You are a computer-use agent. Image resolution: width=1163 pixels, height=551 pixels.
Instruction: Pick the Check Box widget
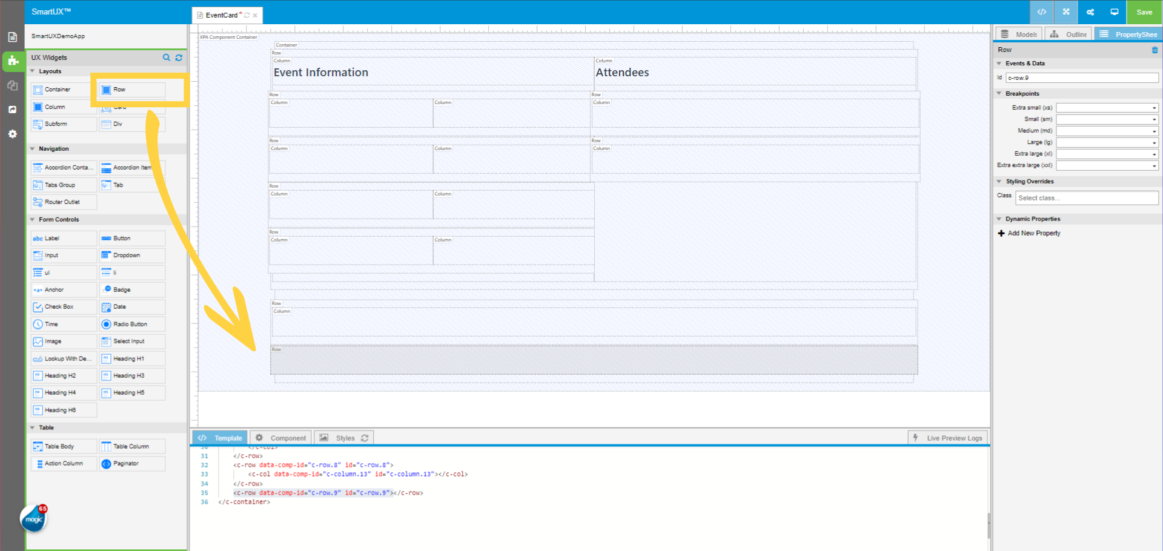pyautogui.click(x=63, y=307)
